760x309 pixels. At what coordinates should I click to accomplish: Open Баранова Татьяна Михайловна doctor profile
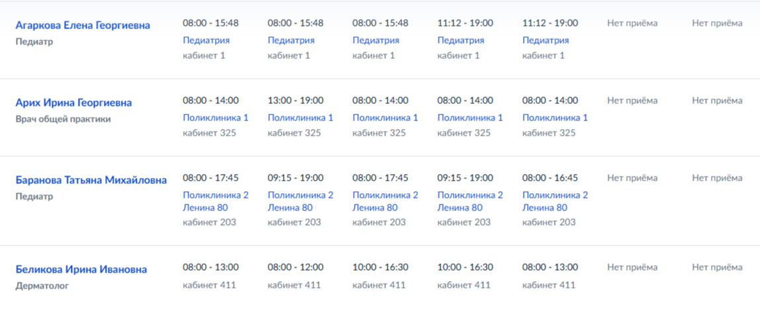tap(91, 181)
